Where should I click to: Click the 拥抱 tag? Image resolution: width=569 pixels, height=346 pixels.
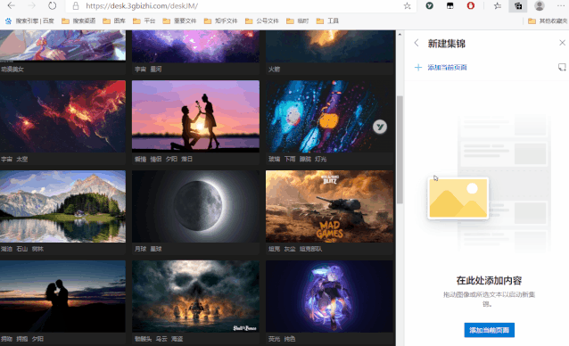[x=21, y=339]
